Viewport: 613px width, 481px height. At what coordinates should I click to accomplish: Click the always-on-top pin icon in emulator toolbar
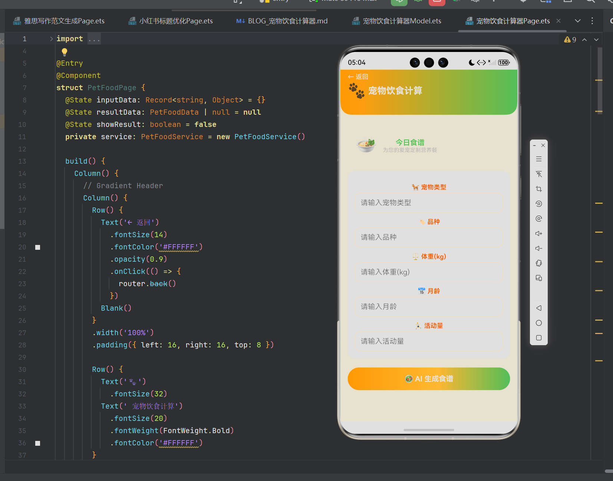pyautogui.click(x=539, y=174)
